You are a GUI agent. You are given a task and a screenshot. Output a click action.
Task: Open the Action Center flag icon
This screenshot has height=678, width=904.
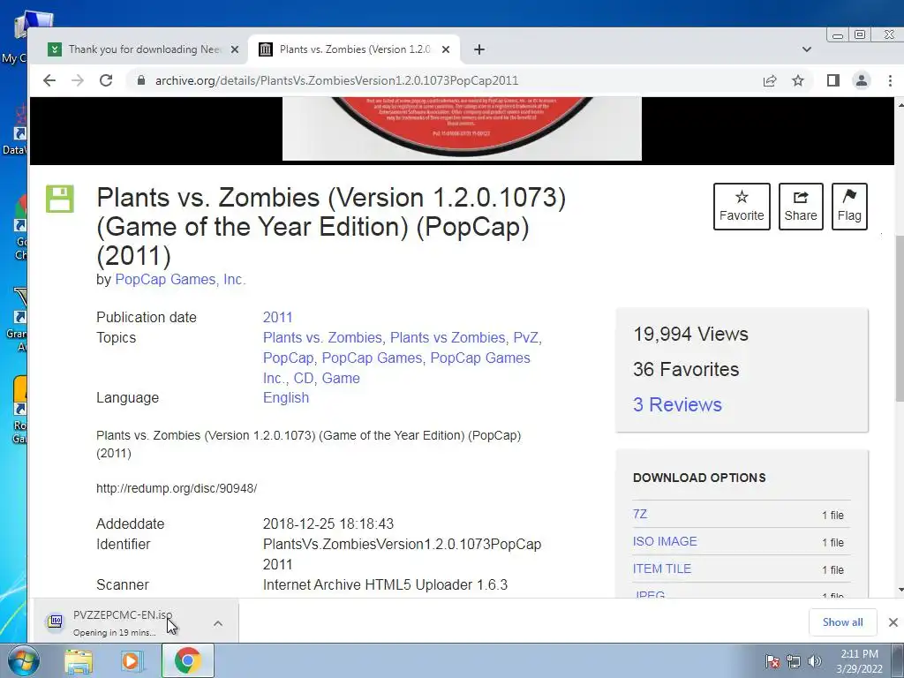[772, 661]
